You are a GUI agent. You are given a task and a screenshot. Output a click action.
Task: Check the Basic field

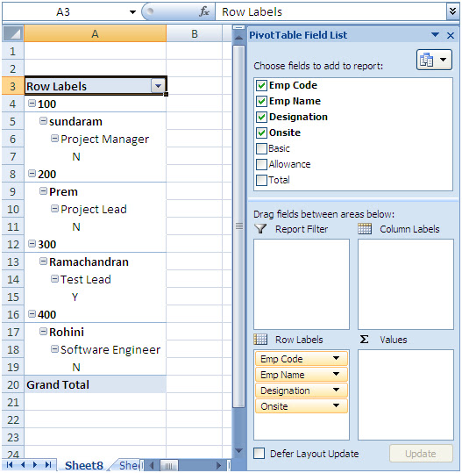coord(261,148)
